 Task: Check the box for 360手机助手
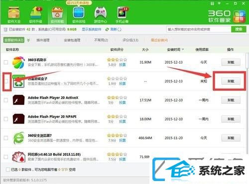click(x=6, y=62)
